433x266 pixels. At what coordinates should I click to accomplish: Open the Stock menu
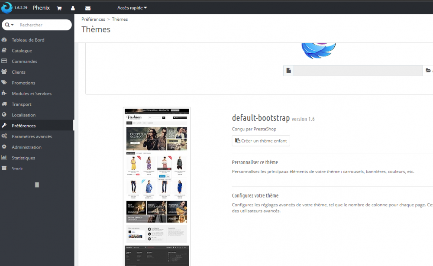point(37,169)
